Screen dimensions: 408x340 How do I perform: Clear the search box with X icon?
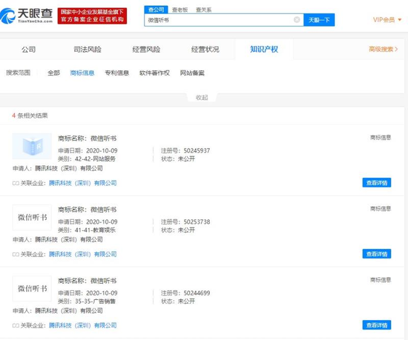297,20
